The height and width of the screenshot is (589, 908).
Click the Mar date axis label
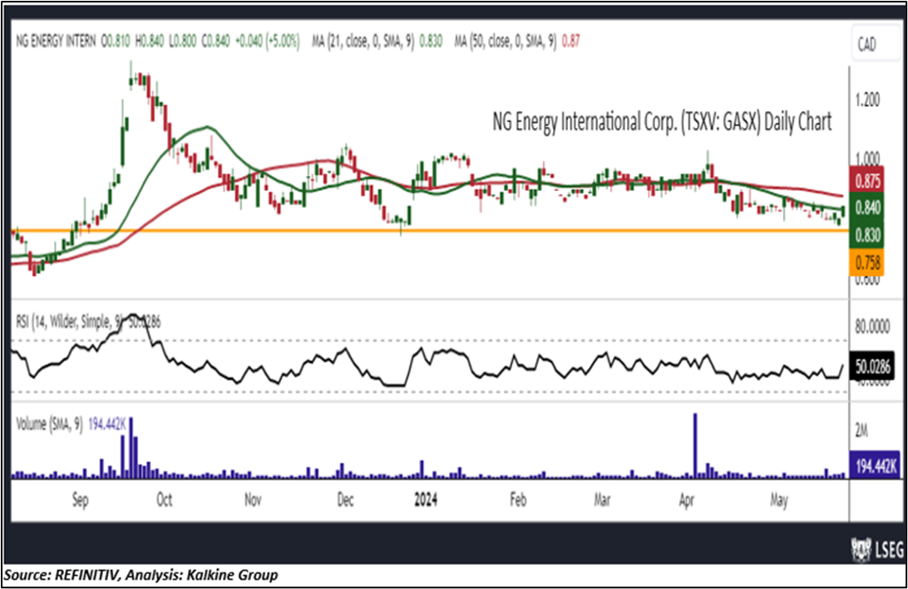click(602, 499)
